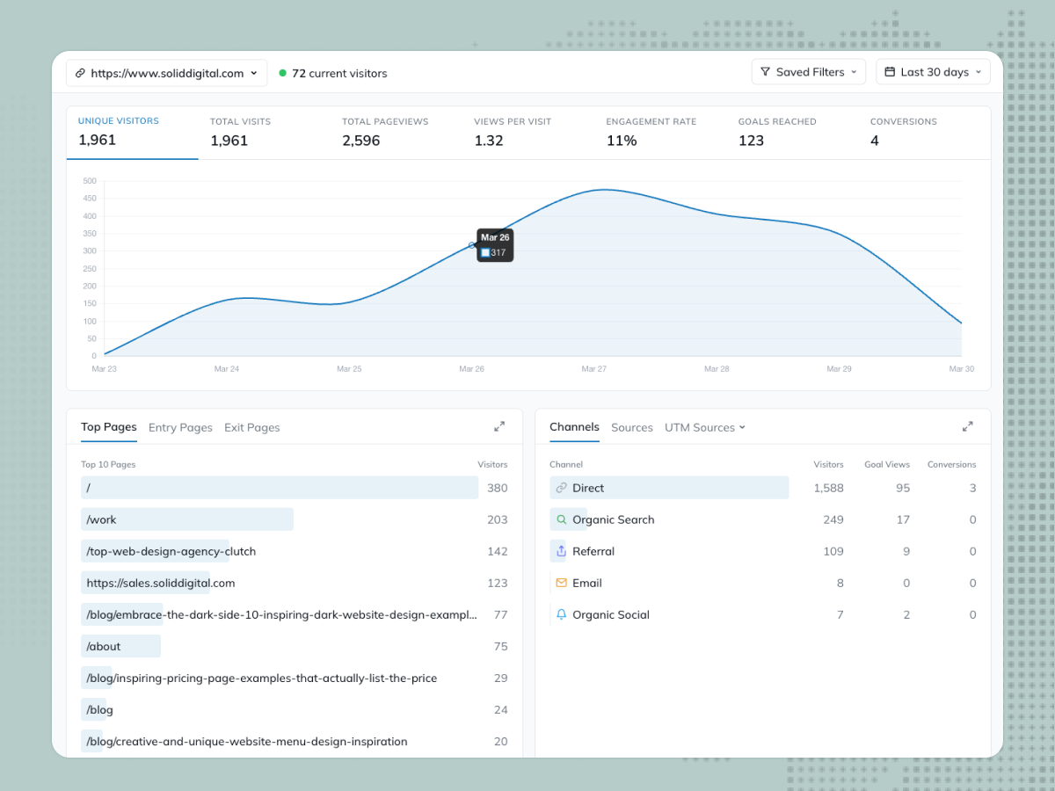Click the funnel icon in Saved Filters
This screenshot has width=1055, height=791.
click(766, 72)
